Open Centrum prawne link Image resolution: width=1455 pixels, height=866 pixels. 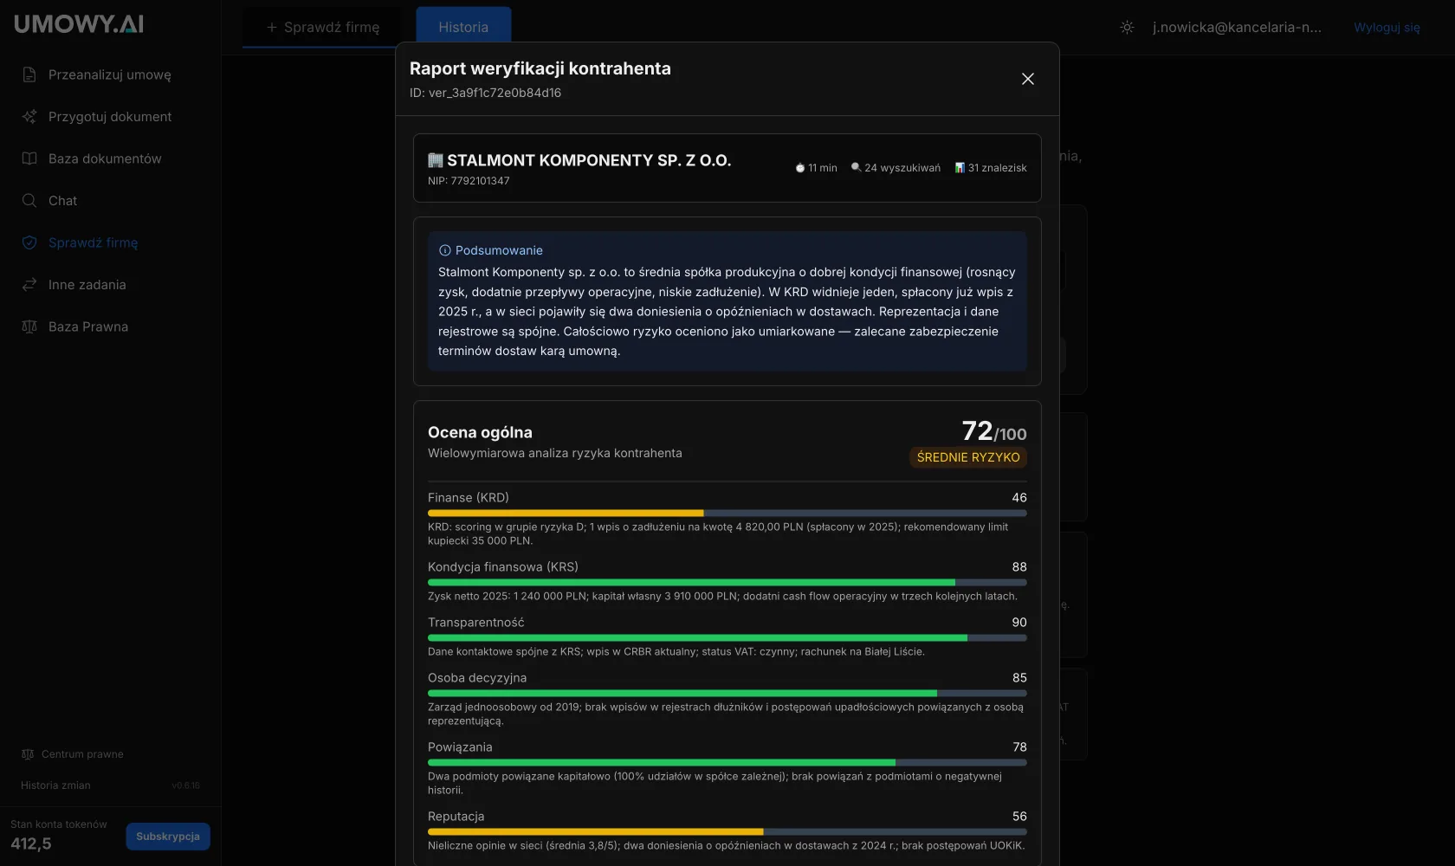[82, 754]
